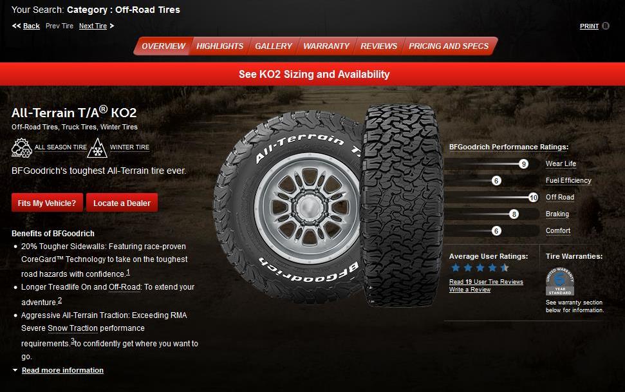Click the Winter Tire snowflake mountain icon

click(97, 147)
